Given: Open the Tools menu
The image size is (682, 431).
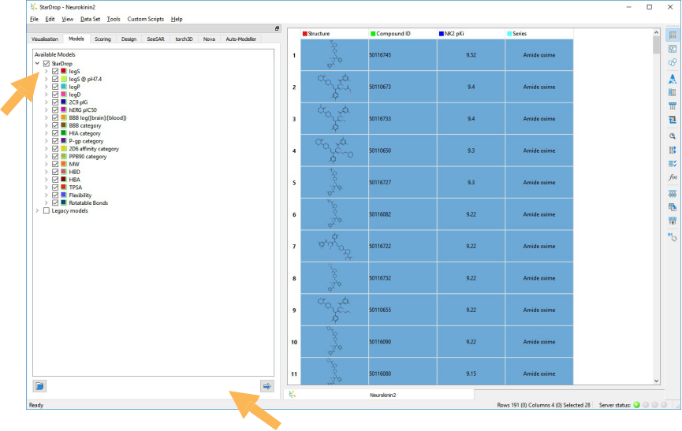Looking at the screenshot, I should tap(114, 19).
